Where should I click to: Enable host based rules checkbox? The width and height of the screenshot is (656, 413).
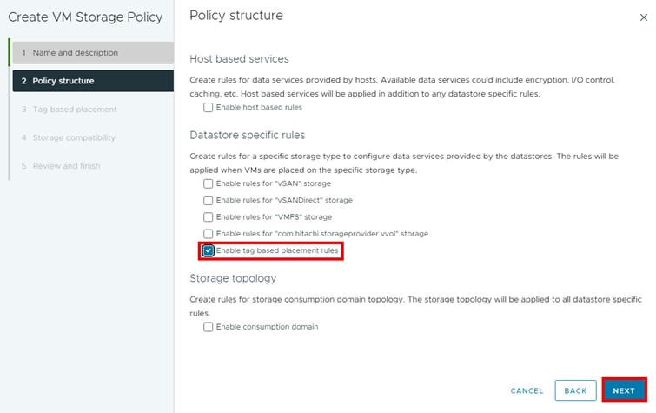208,107
